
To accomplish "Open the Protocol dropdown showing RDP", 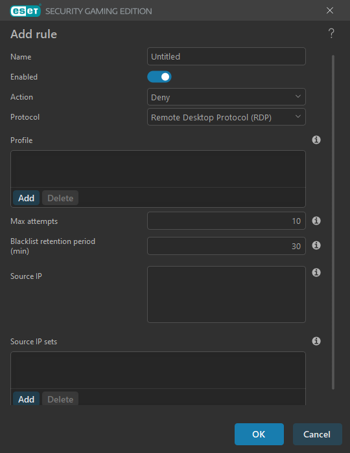I will (226, 117).
